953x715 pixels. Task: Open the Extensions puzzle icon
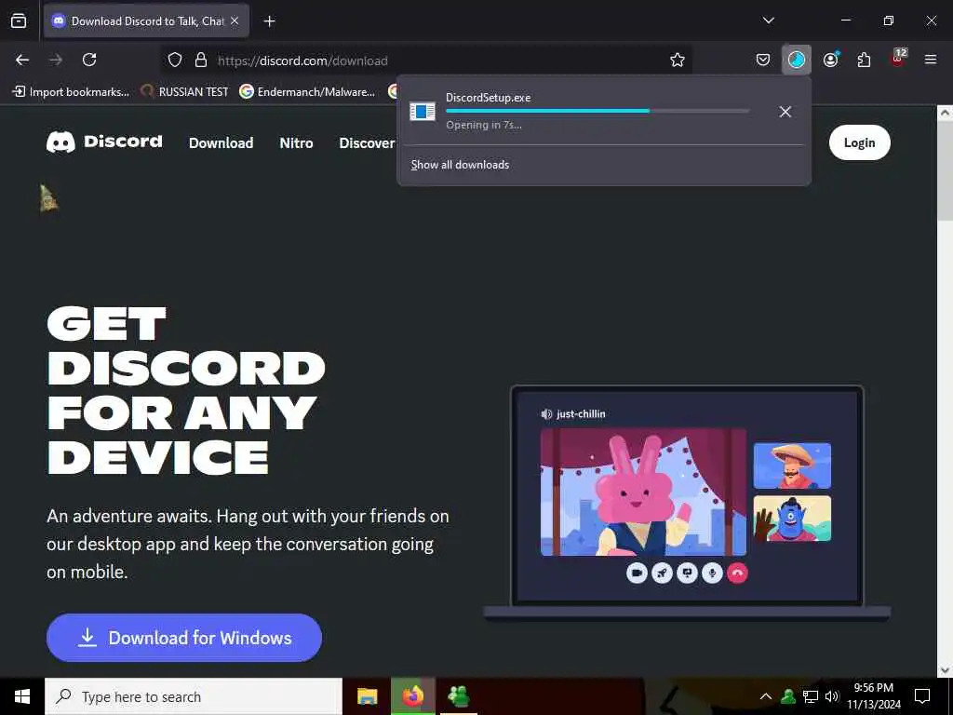(864, 60)
